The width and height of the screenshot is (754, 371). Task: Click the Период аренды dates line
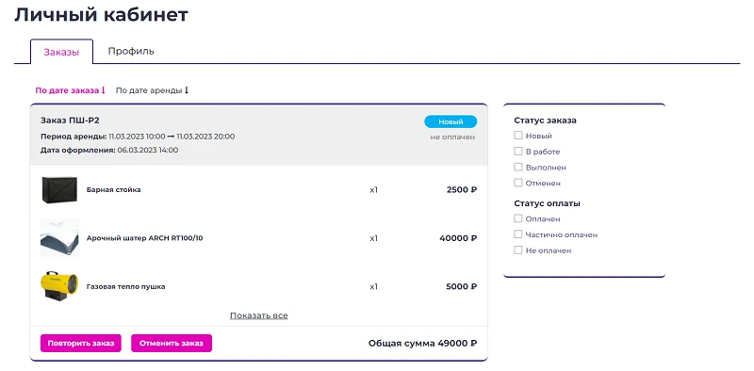click(x=138, y=137)
